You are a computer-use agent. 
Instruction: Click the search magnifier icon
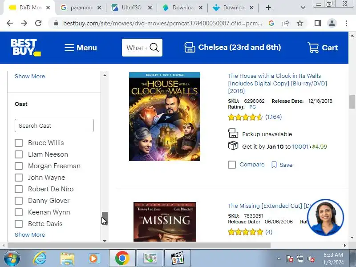[154, 48]
